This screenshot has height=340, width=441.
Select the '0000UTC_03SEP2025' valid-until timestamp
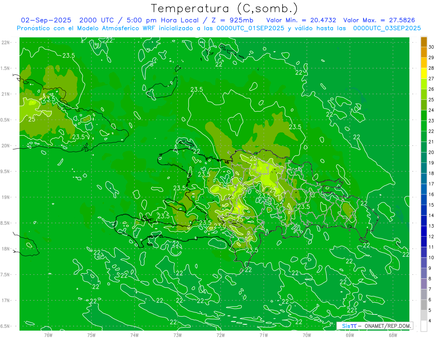(387, 28)
